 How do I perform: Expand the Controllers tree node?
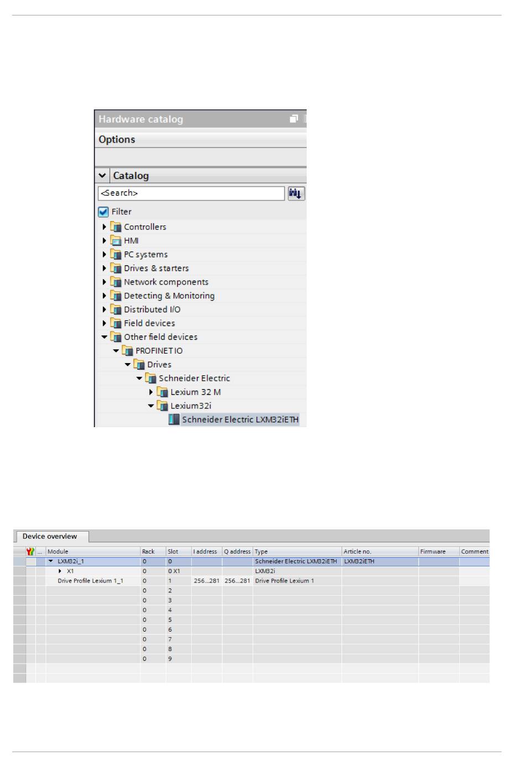tap(104, 227)
